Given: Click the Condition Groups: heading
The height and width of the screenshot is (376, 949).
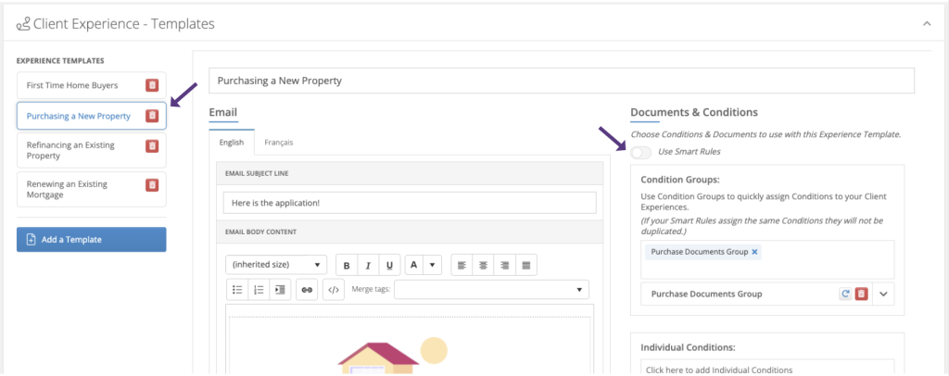Looking at the screenshot, I should tap(679, 180).
